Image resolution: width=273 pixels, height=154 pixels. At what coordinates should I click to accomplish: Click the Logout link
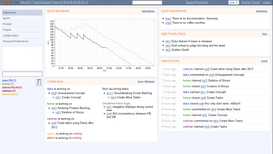point(267,2)
